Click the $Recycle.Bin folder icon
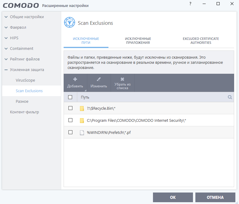 pos(81,108)
